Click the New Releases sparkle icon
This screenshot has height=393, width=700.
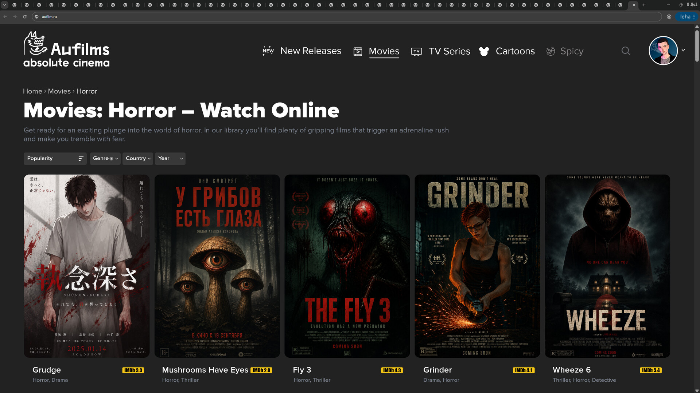pyautogui.click(x=268, y=51)
